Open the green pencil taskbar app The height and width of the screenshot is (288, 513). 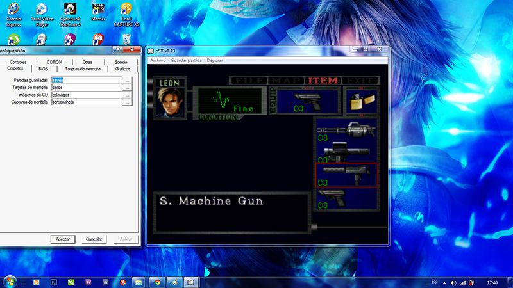click(x=71, y=282)
